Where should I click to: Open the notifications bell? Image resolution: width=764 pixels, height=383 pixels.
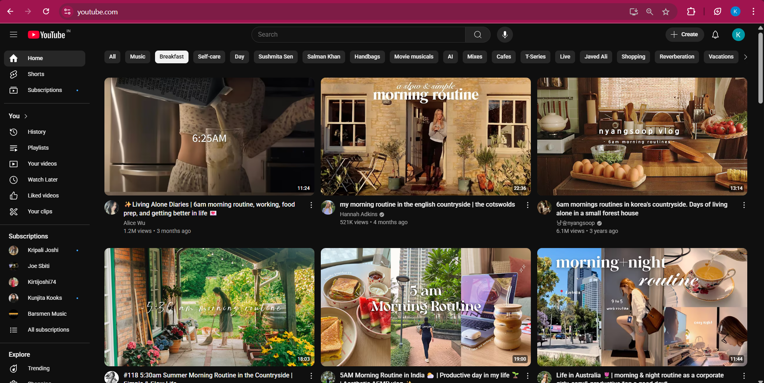tap(715, 35)
